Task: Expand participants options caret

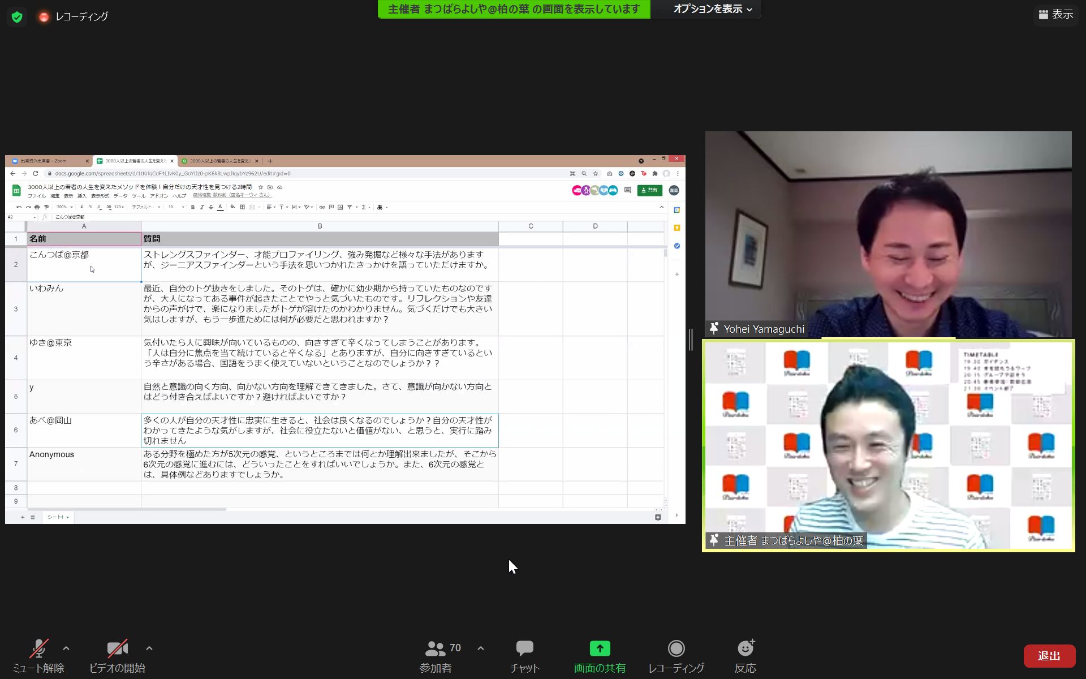Action: pos(481,648)
